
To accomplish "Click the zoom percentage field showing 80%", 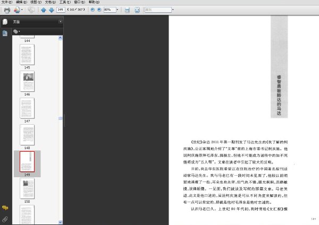I will 110,10.
